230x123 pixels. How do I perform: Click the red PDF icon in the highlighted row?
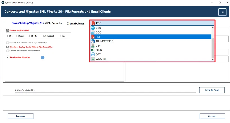(93, 37)
